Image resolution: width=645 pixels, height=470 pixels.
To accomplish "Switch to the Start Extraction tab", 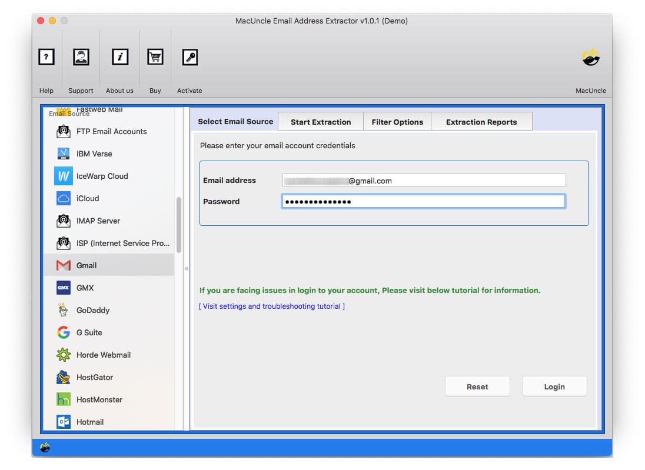I will (320, 121).
